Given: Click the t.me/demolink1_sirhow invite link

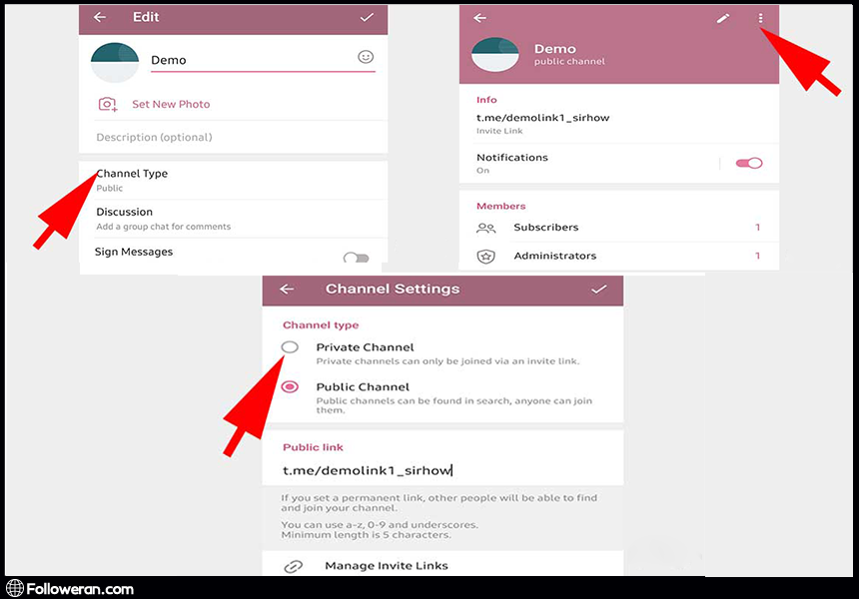Looking at the screenshot, I should 542,118.
